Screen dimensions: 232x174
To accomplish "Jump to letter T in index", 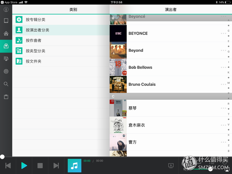I will point(229,114).
